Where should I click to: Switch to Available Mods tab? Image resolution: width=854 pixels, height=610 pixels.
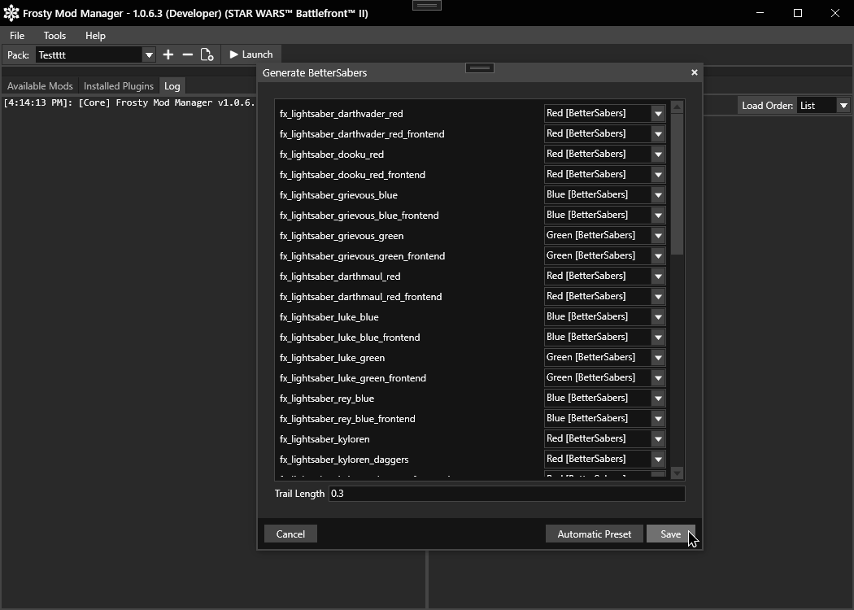40,86
